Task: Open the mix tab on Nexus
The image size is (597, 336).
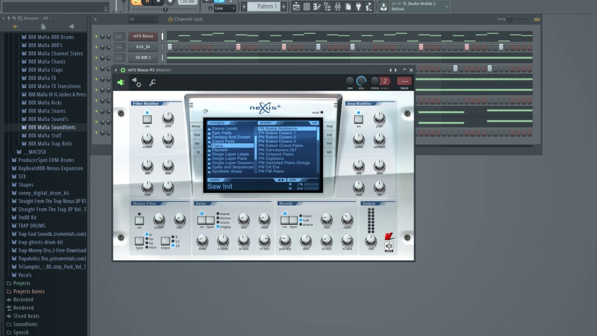Action: 329,135
